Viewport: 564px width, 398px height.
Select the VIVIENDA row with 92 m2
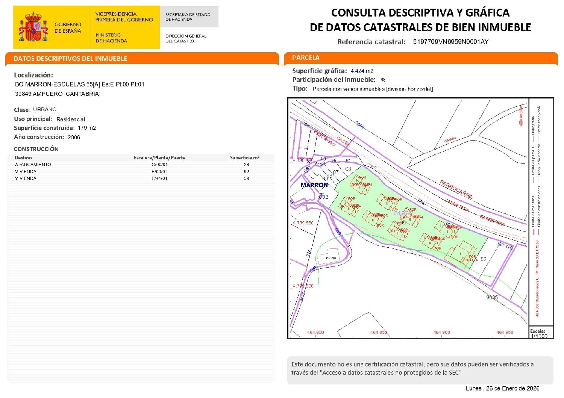coord(141,172)
